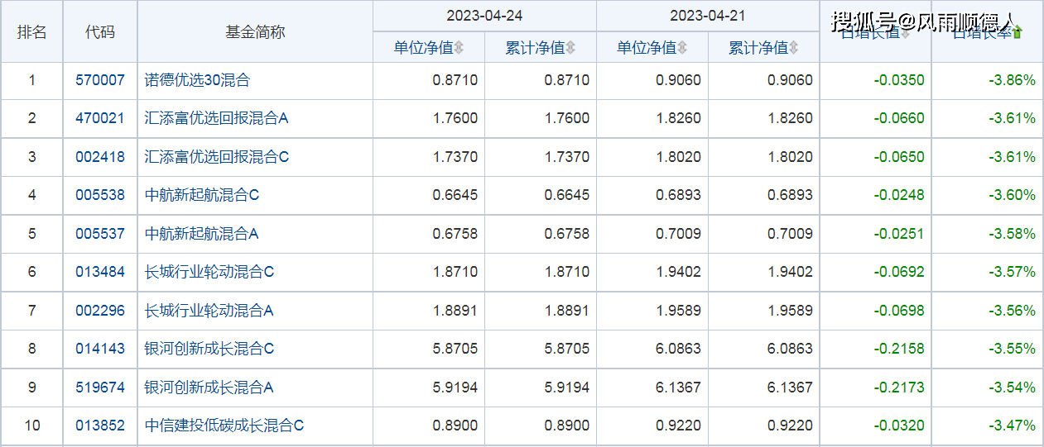The width and height of the screenshot is (1044, 447).
Task: Click the -0.0692 daily growth value
Action: pos(899,272)
